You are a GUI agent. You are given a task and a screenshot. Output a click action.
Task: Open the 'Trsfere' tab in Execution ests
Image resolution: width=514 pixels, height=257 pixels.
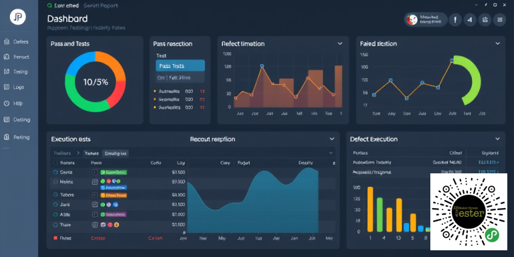(92, 153)
